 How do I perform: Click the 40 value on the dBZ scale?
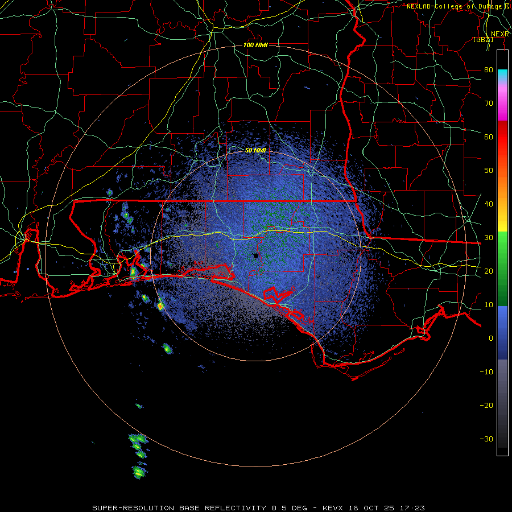[x=489, y=204]
